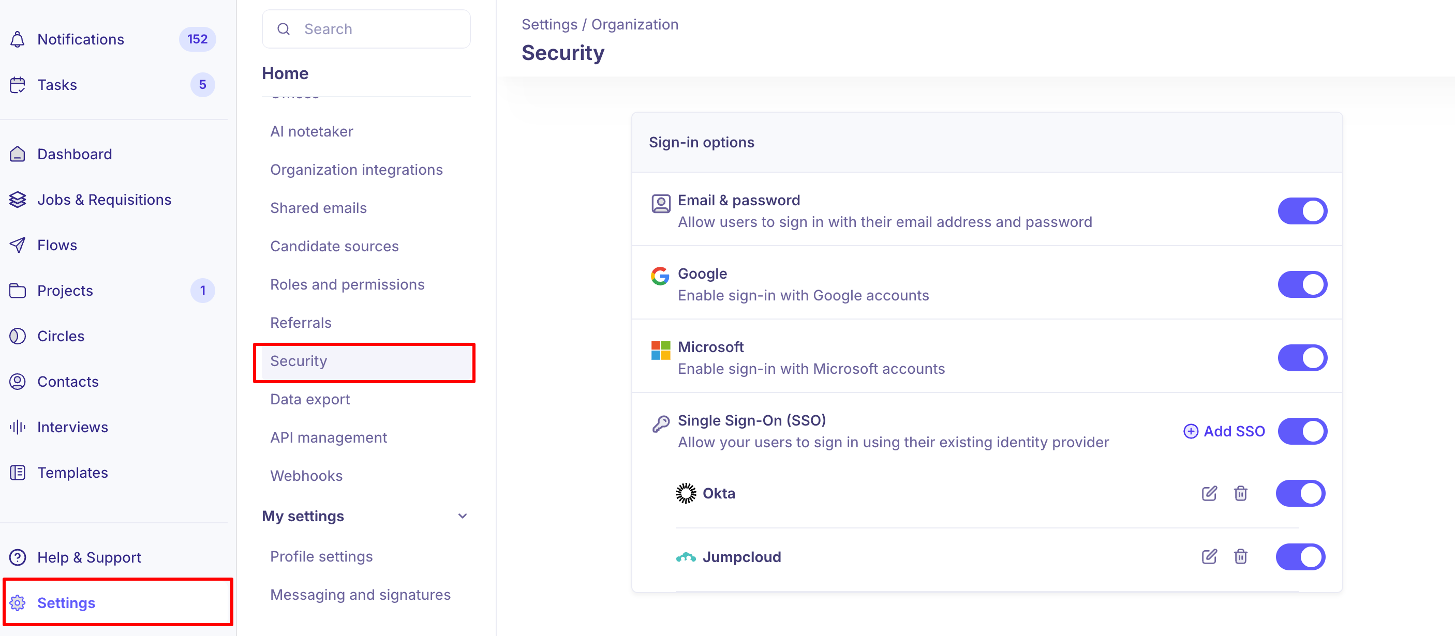Go to API management settings page
This screenshot has width=1455, height=636.
pos(328,437)
